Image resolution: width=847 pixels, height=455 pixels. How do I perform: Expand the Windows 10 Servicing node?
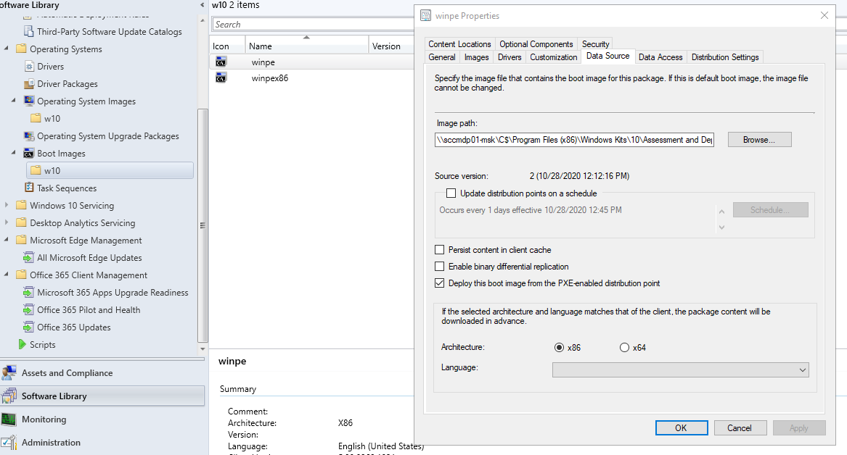coord(7,205)
